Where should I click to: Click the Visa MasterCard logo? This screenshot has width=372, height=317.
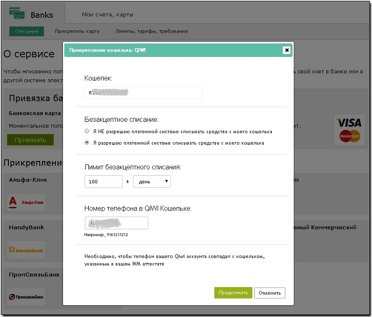pyautogui.click(x=349, y=130)
